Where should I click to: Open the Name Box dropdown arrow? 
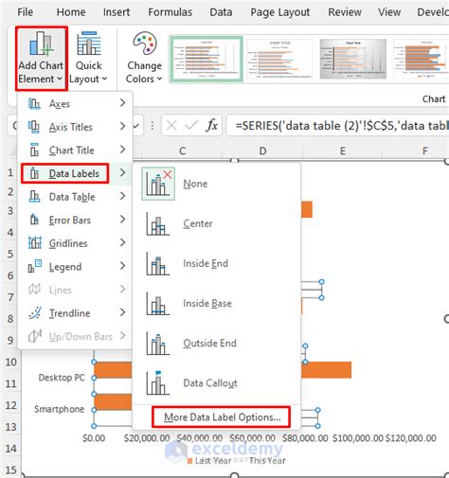click(136, 126)
